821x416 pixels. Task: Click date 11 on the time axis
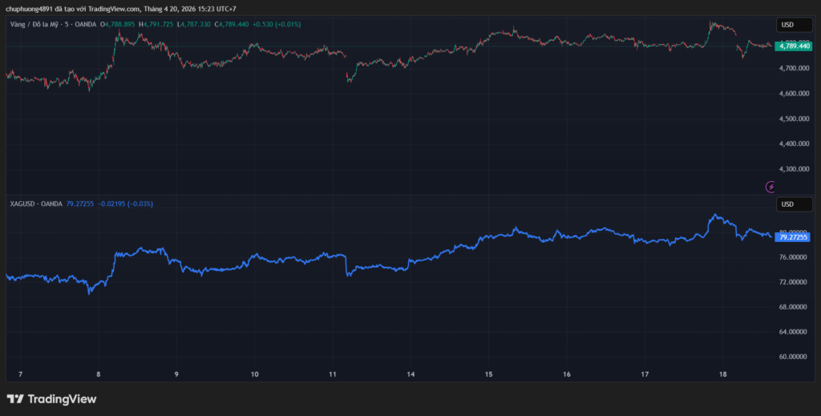[333, 374]
